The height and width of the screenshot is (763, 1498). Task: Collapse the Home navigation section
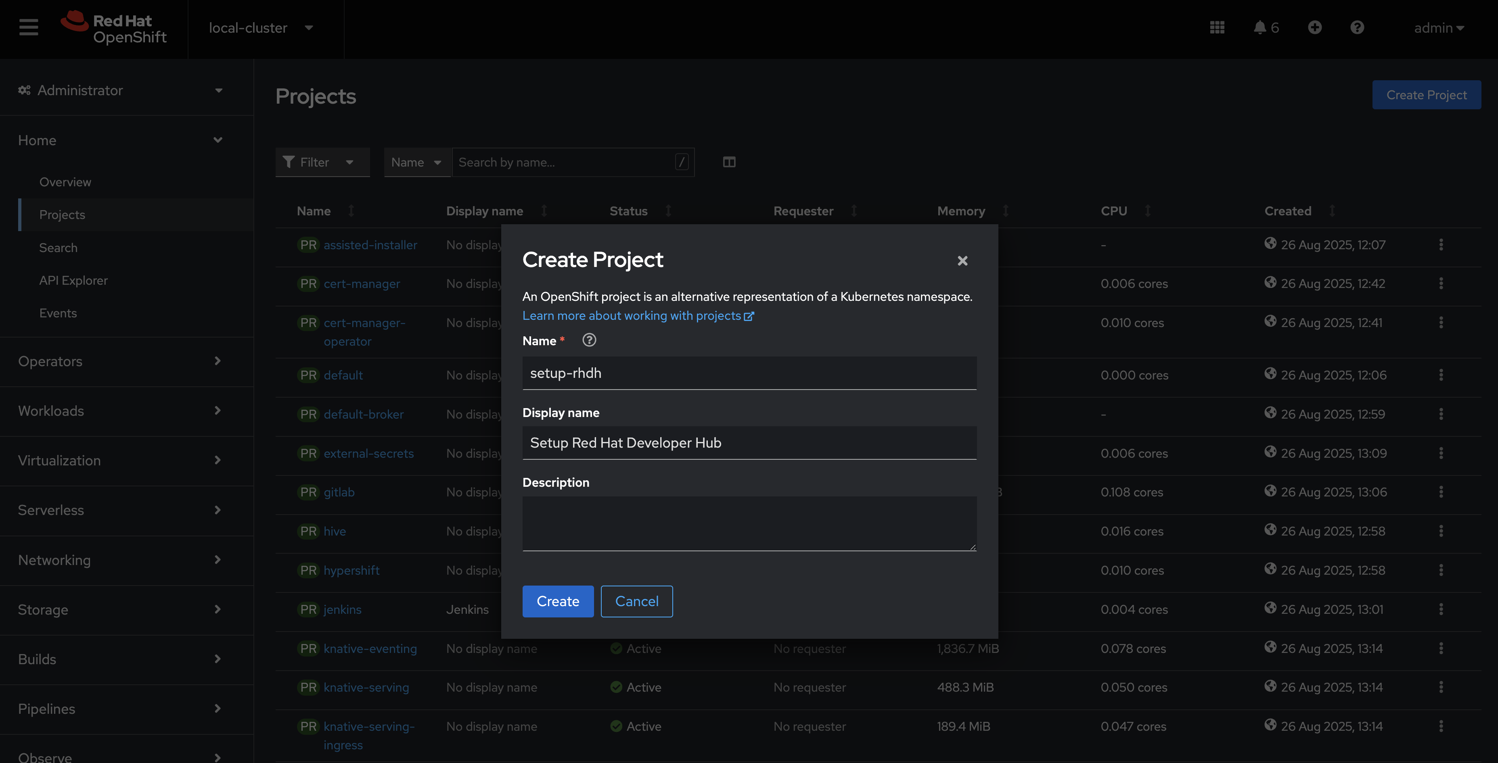[x=120, y=140]
